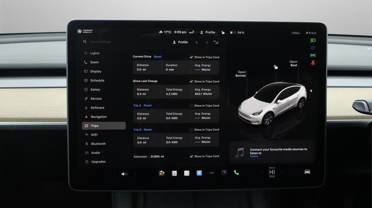Tap the unlock icon above the car
372x208 pixels.
[276, 67]
